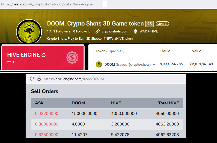The width and height of the screenshot is (217, 143).
Task: Visit the crypto-shots.com website link
Action: pyautogui.click(x=115, y=31)
